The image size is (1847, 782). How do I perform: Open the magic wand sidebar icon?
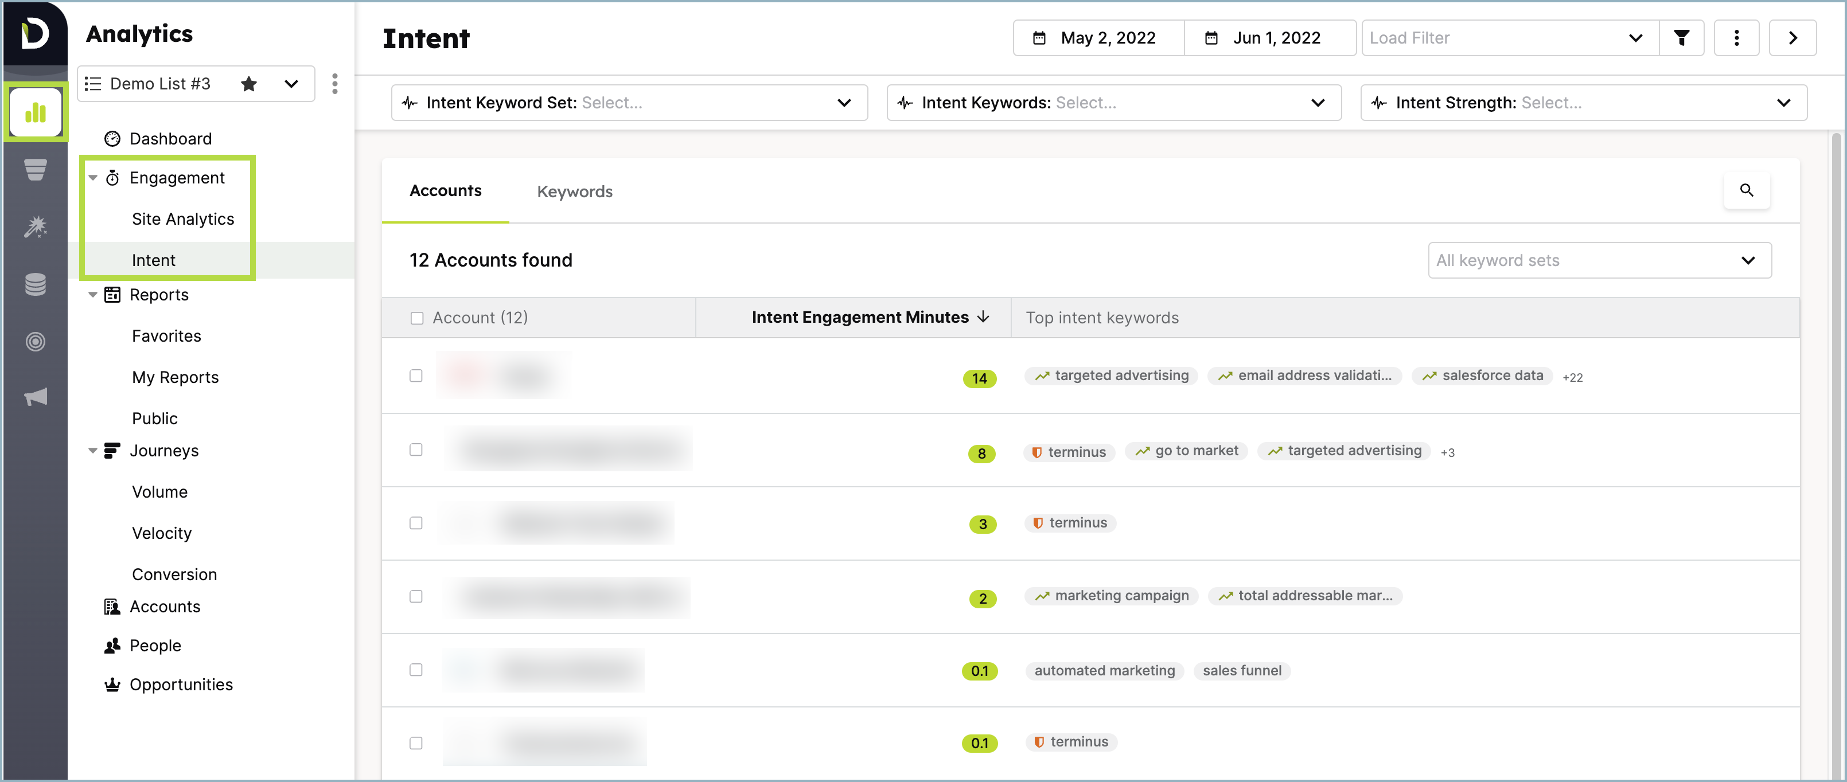[x=35, y=226]
